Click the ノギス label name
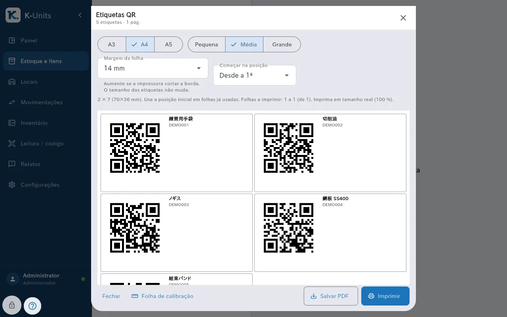Screen dimensions: 507x317 point(175,199)
